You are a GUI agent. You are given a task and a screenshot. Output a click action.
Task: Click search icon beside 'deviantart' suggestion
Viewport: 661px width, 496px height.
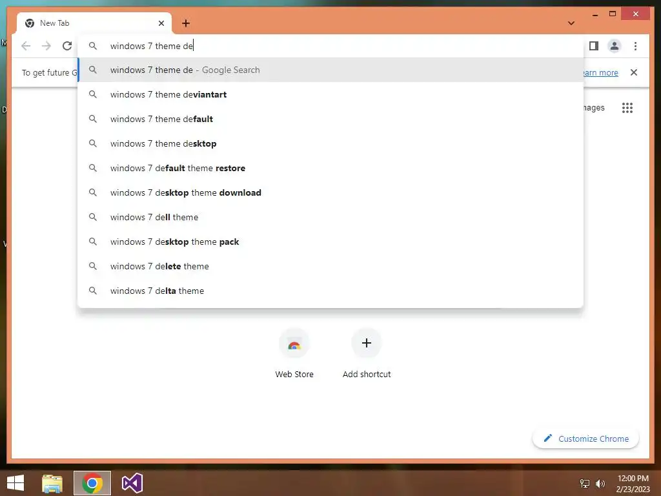click(93, 94)
